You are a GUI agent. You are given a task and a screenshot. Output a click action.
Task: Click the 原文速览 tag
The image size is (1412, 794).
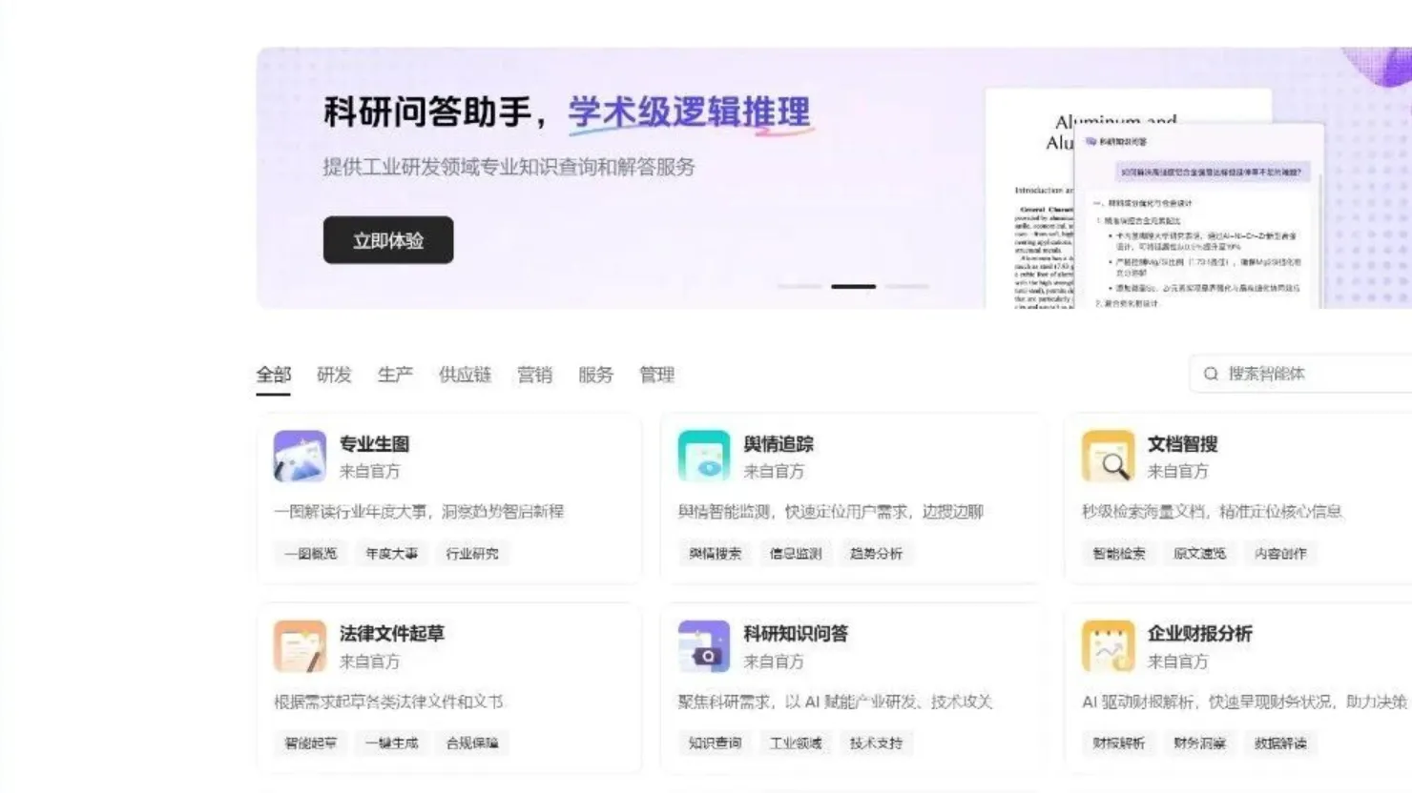pos(1199,553)
